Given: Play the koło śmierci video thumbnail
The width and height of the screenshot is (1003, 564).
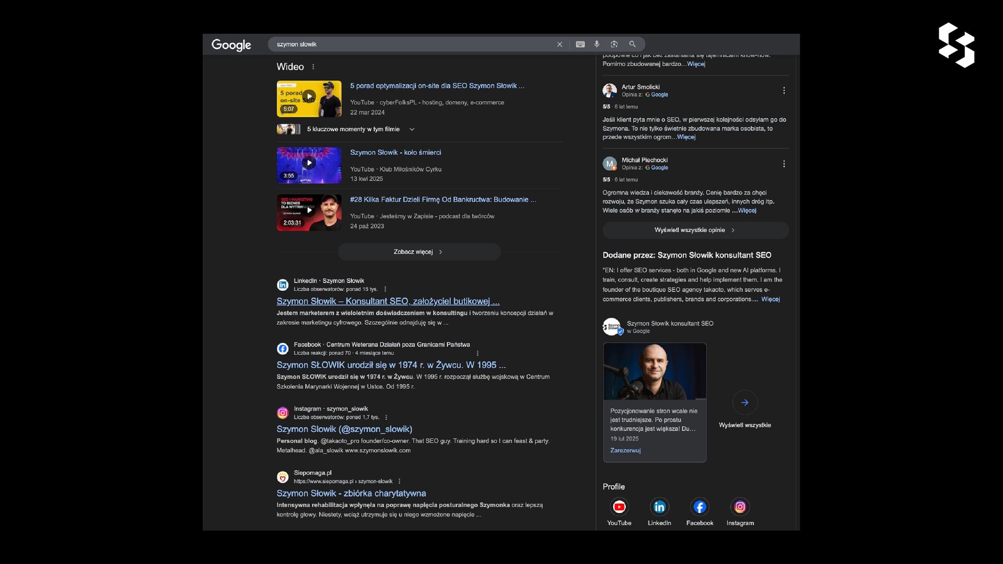Looking at the screenshot, I should click(x=309, y=166).
